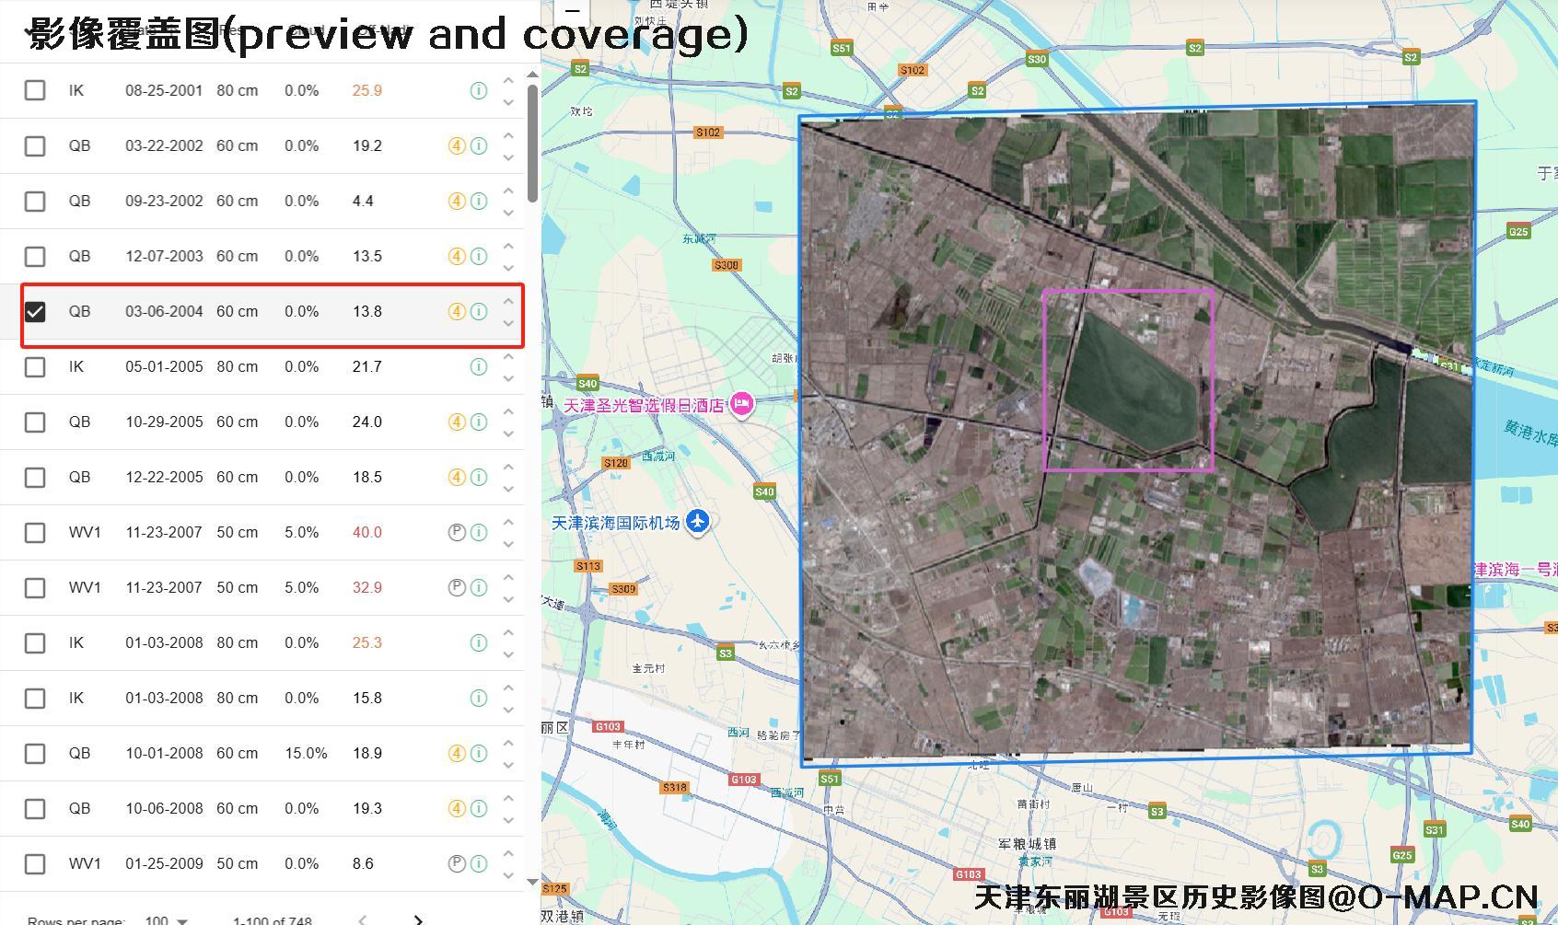Uncheck the 03-06-2004 QB image checkbox
This screenshot has height=925, width=1558.
click(35, 311)
